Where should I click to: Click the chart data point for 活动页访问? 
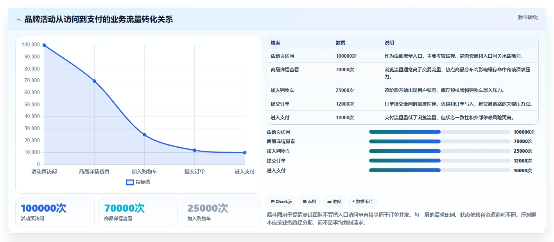click(x=44, y=45)
